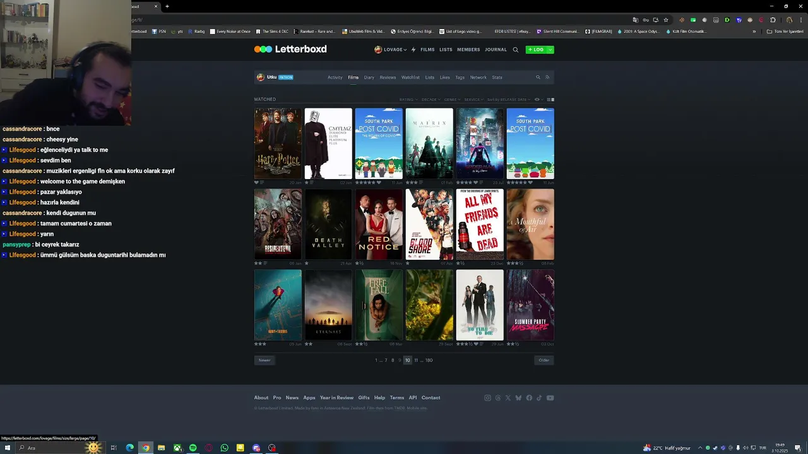Switch to the Reviews profile tab
808x454 pixels.
pos(388,78)
